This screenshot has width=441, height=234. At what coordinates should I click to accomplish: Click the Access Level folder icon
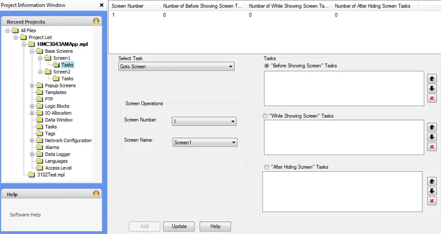click(40, 168)
